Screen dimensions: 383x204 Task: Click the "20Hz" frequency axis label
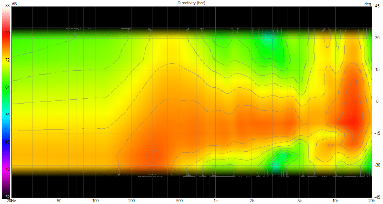coord(11,201)
